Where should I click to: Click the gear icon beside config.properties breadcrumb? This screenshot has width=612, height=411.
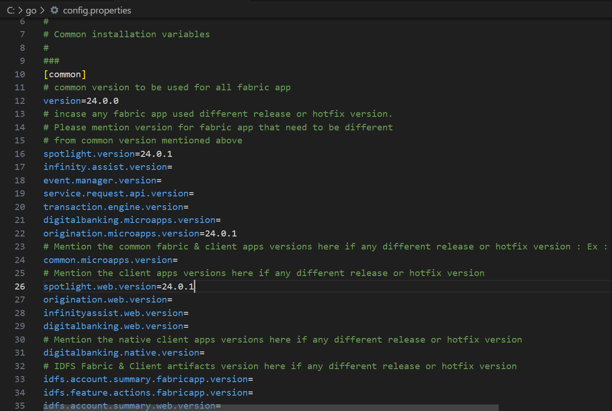(55, 10)
